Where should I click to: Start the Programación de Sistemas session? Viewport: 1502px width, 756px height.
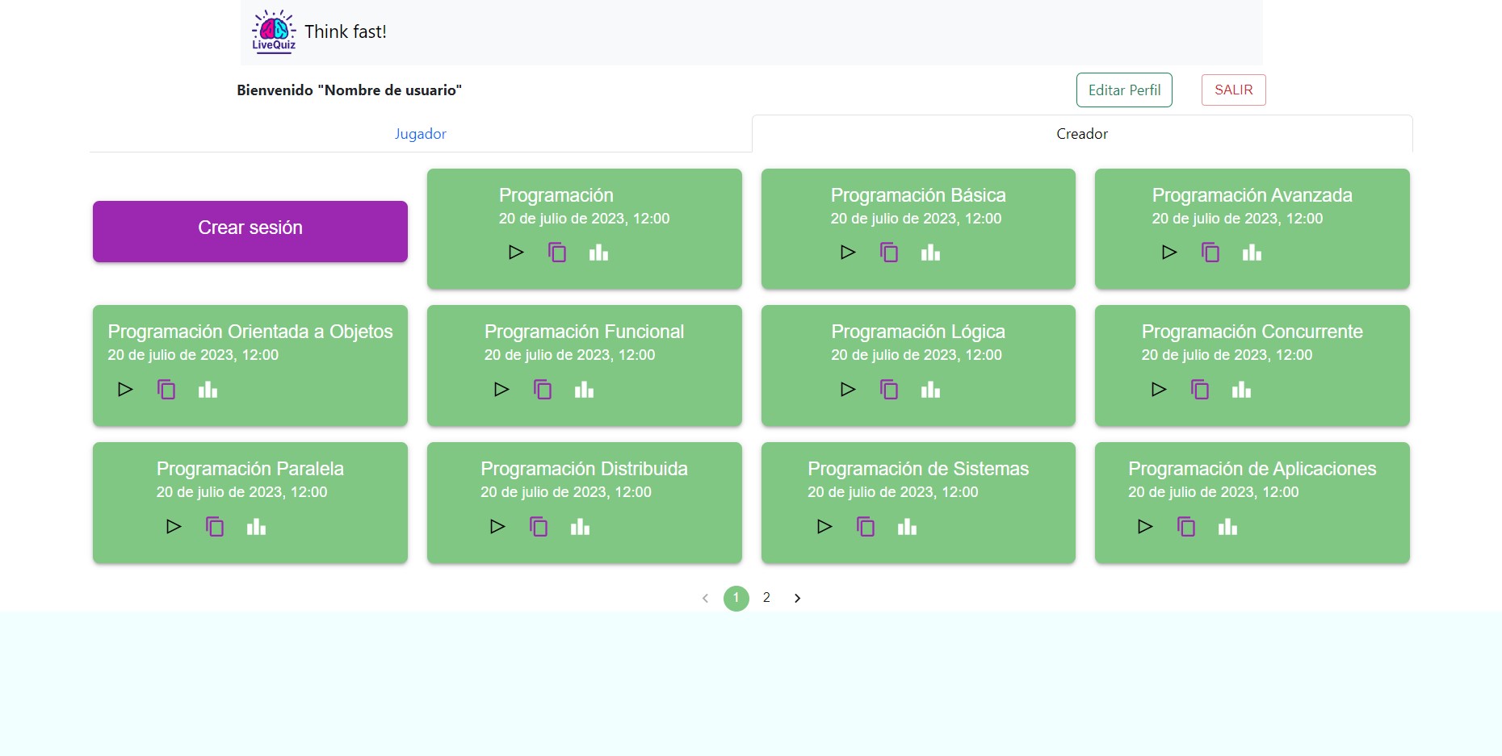click(824, 527)
